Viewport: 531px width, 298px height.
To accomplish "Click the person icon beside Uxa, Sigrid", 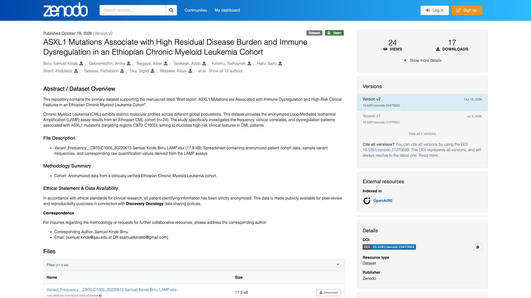I will coord(153,71).
